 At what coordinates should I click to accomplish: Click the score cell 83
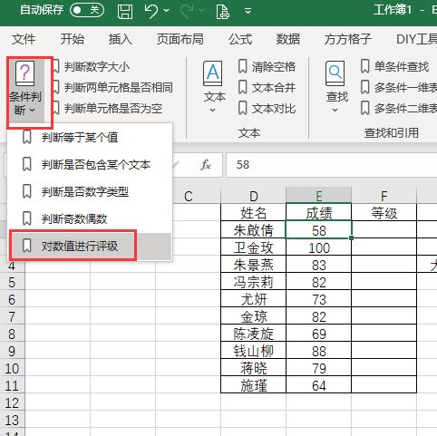click(319, 265)
